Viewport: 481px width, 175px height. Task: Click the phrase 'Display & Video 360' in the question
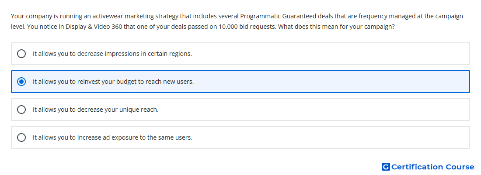click(94, 27)
